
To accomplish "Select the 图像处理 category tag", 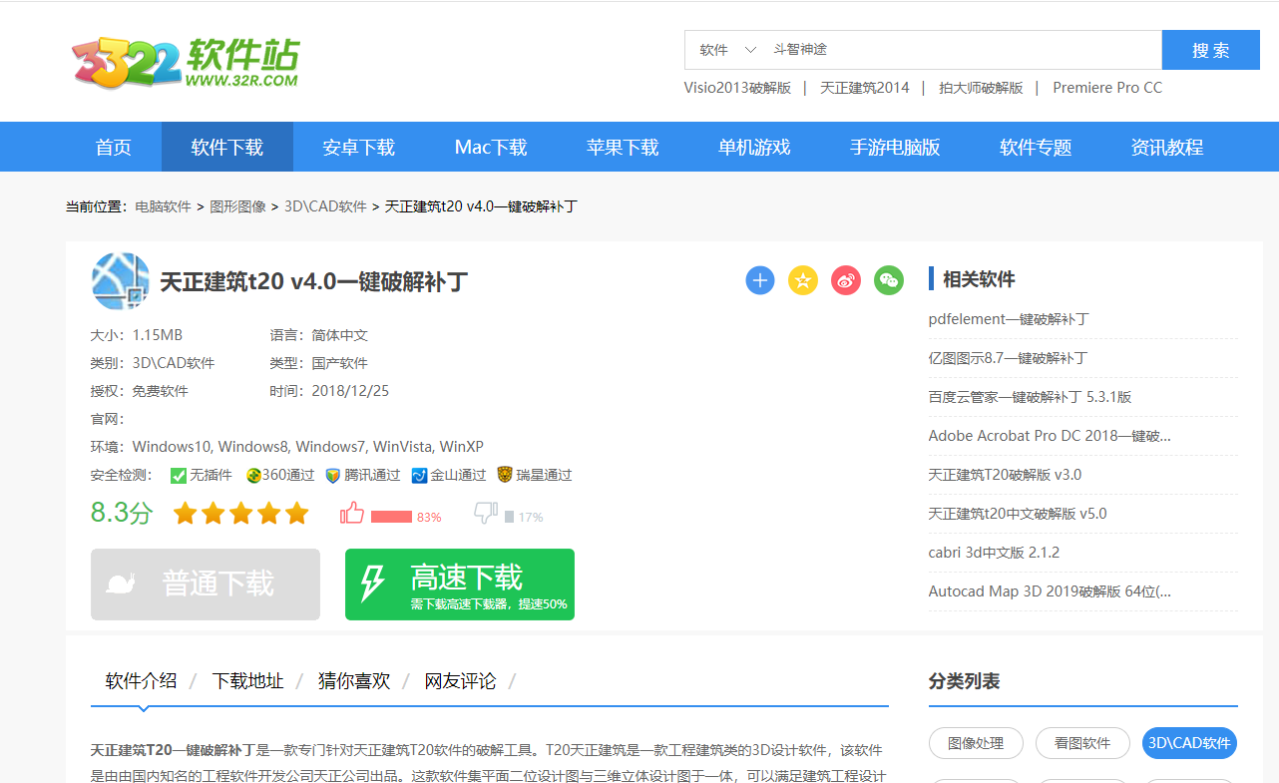I will click(976, 743).
